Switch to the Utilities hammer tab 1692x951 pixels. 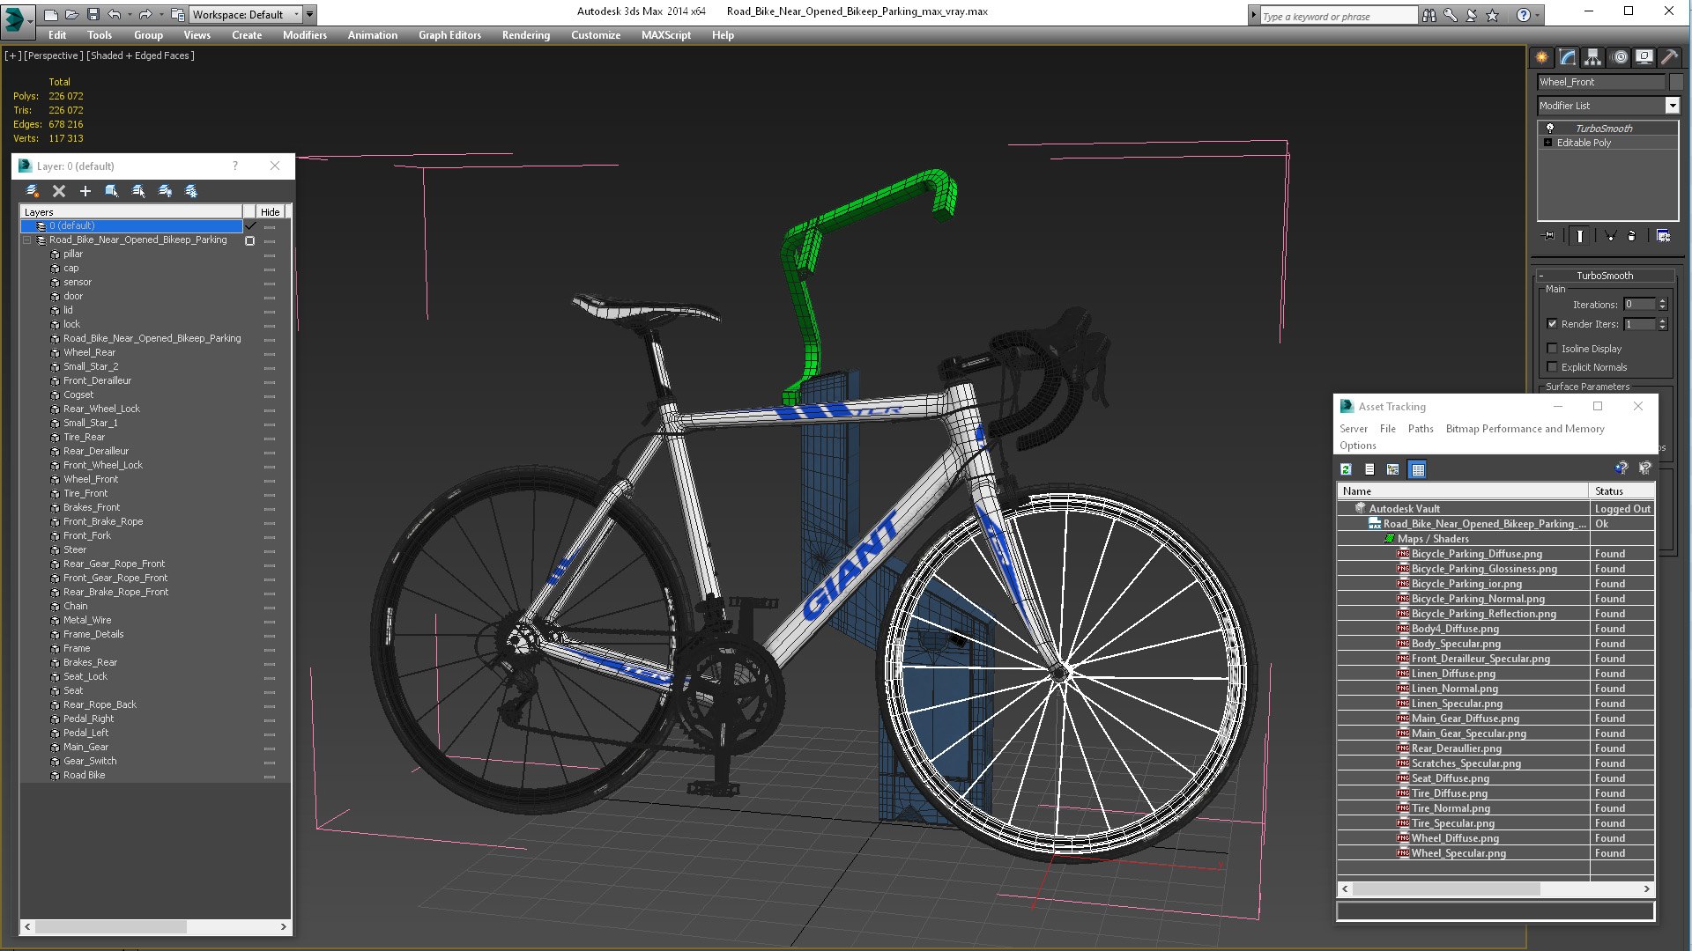[x=1669, y=57]
